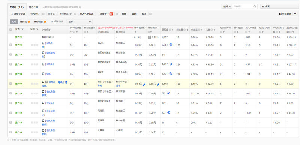Click the help icon beside 智能匹配

tap(52, 37)
